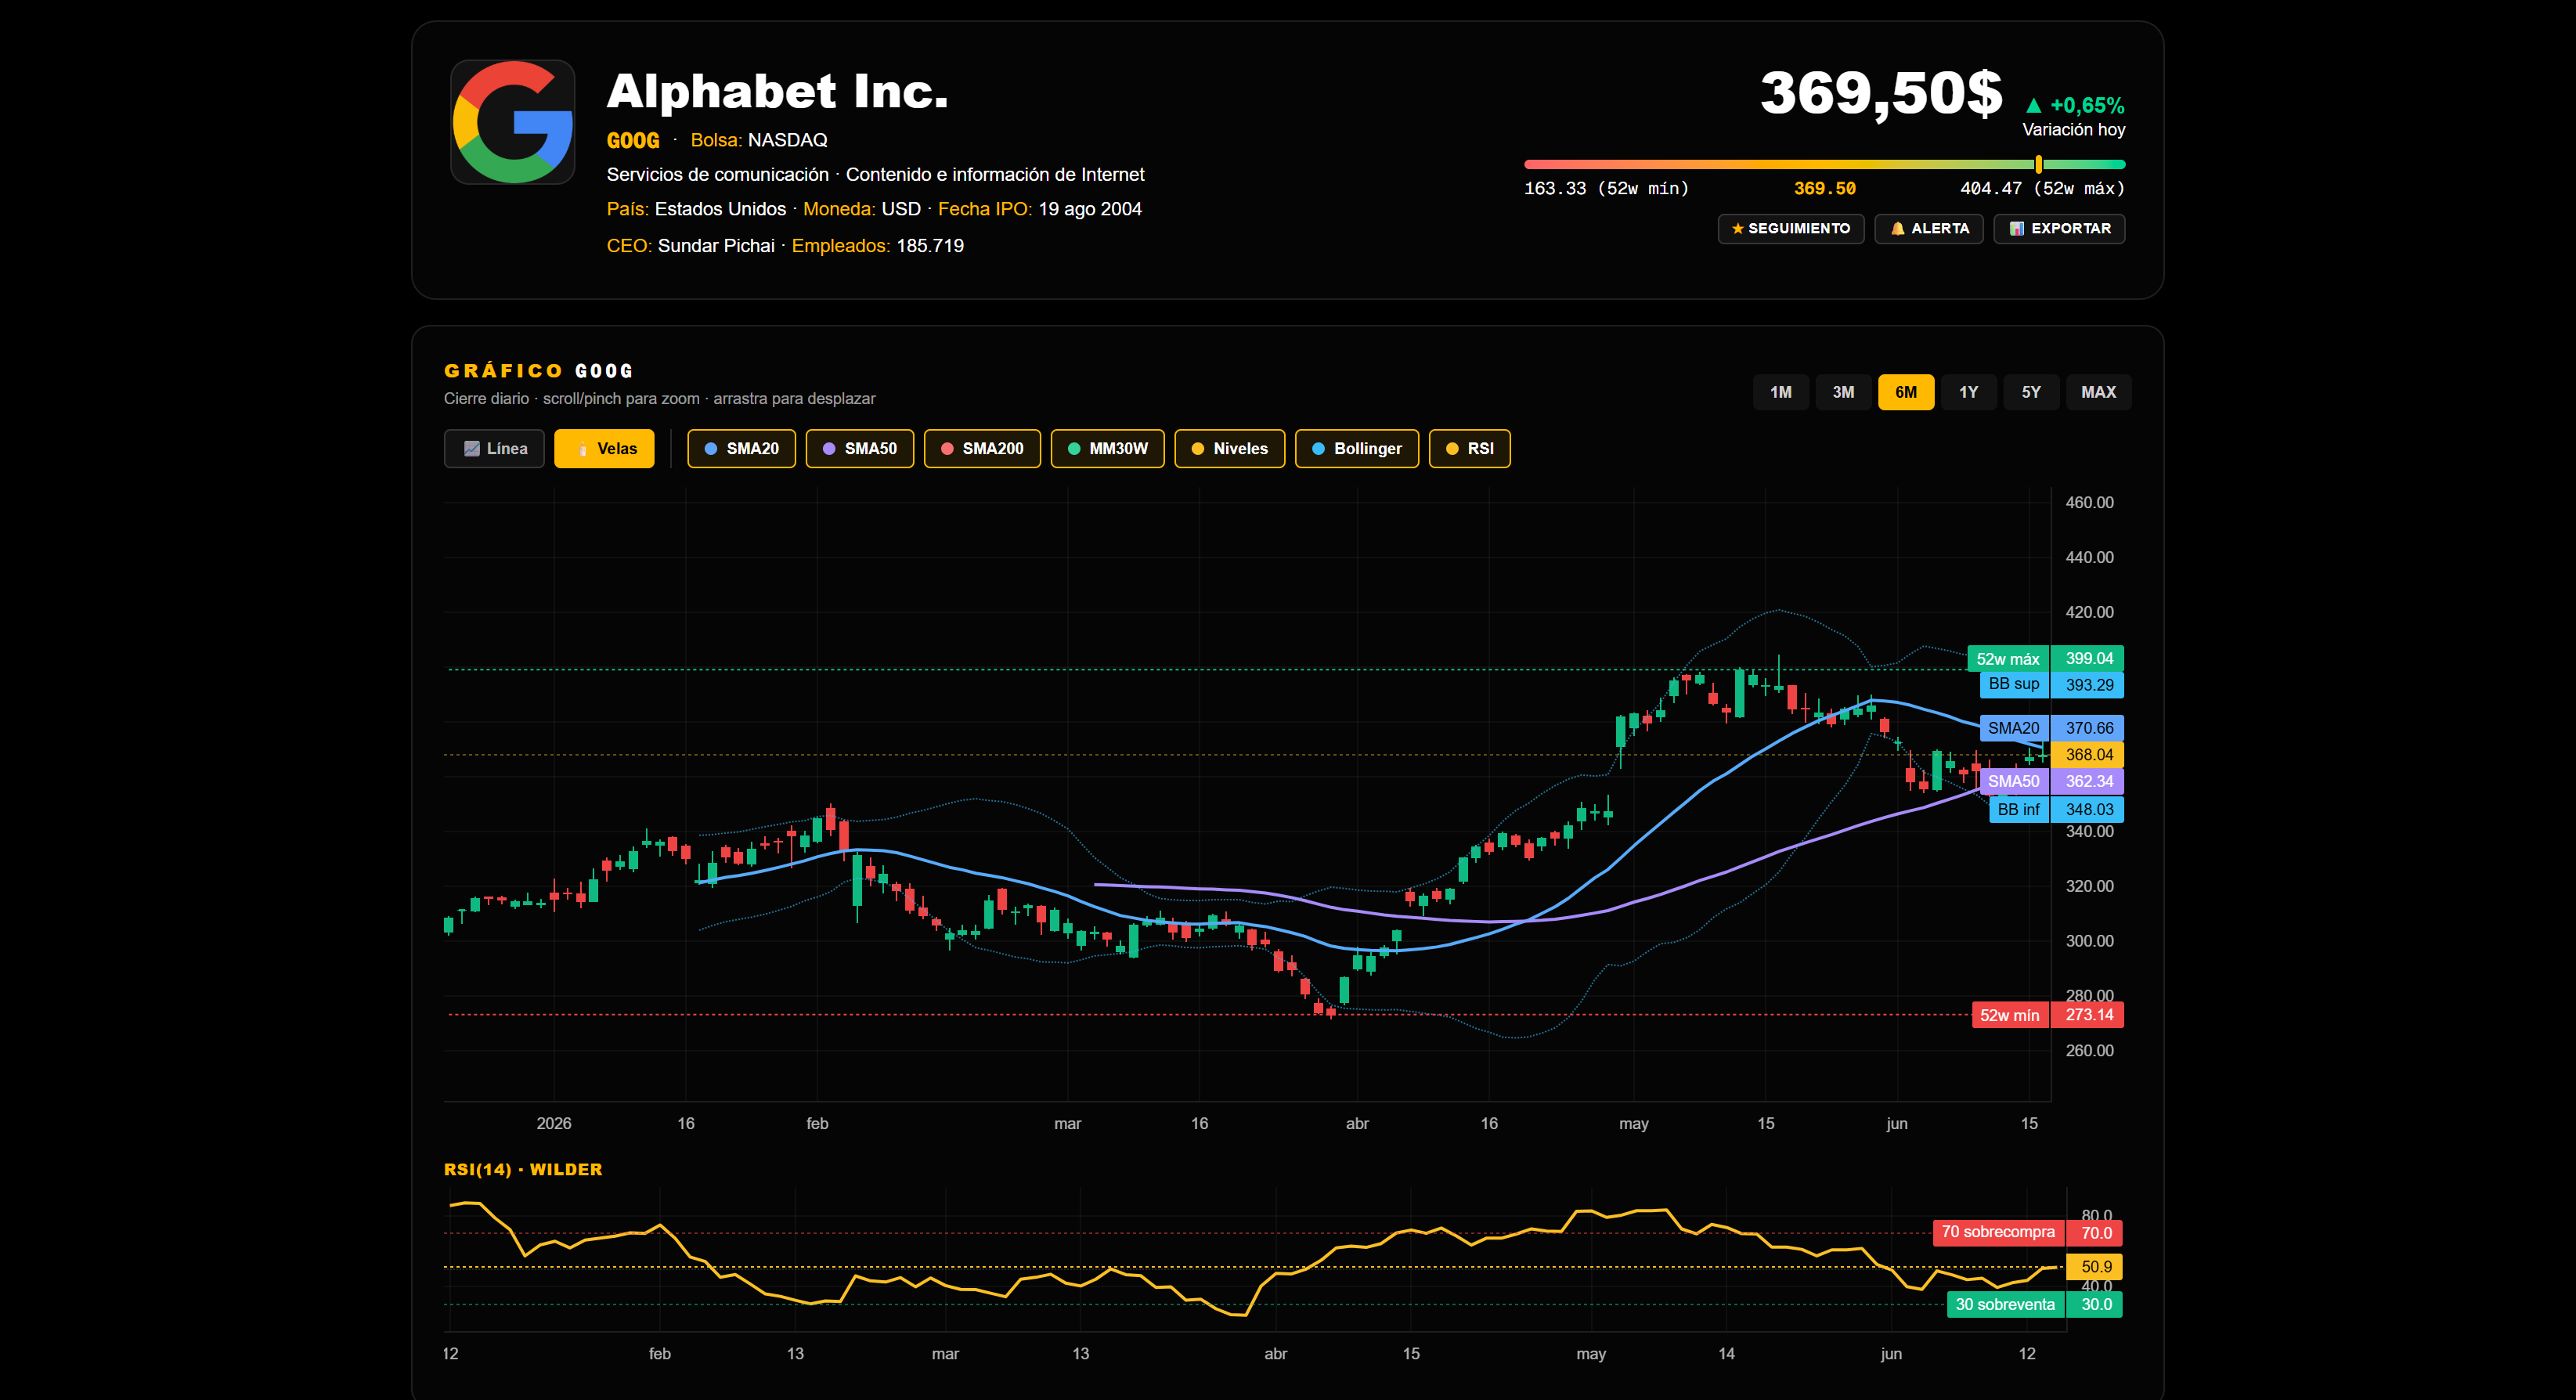Click the current price tag 368.04

[x=2088, y=755]
